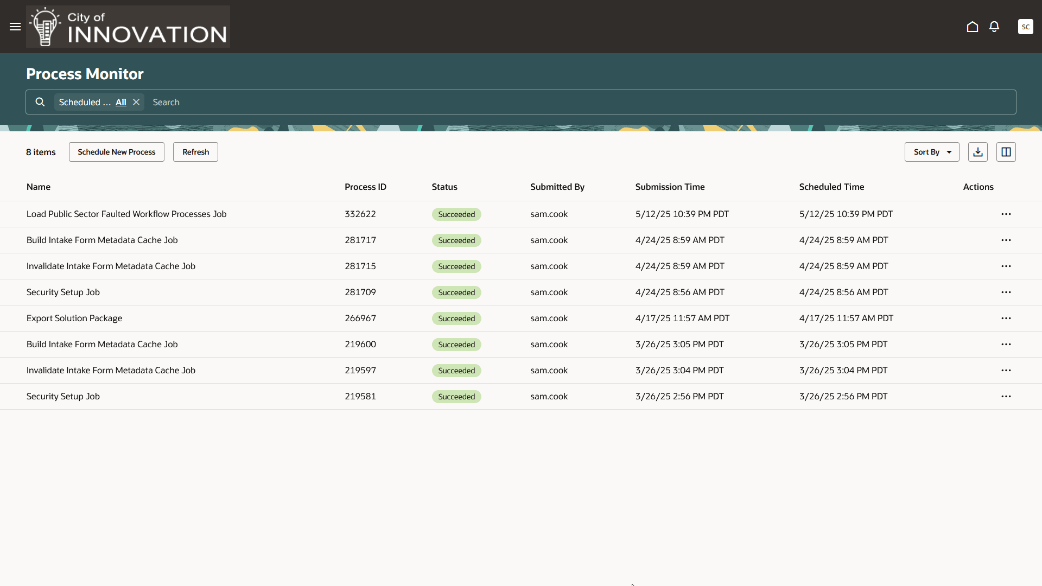Click the search magnifier icon

[40, 102]
